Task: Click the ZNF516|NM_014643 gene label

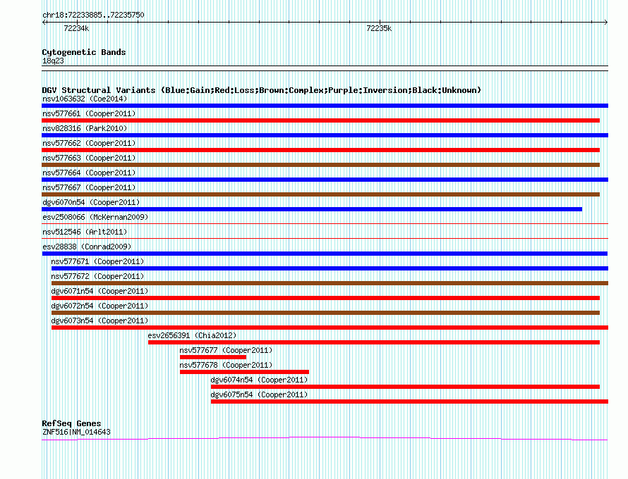Action: pyautogui.click(x=76, y=432)
